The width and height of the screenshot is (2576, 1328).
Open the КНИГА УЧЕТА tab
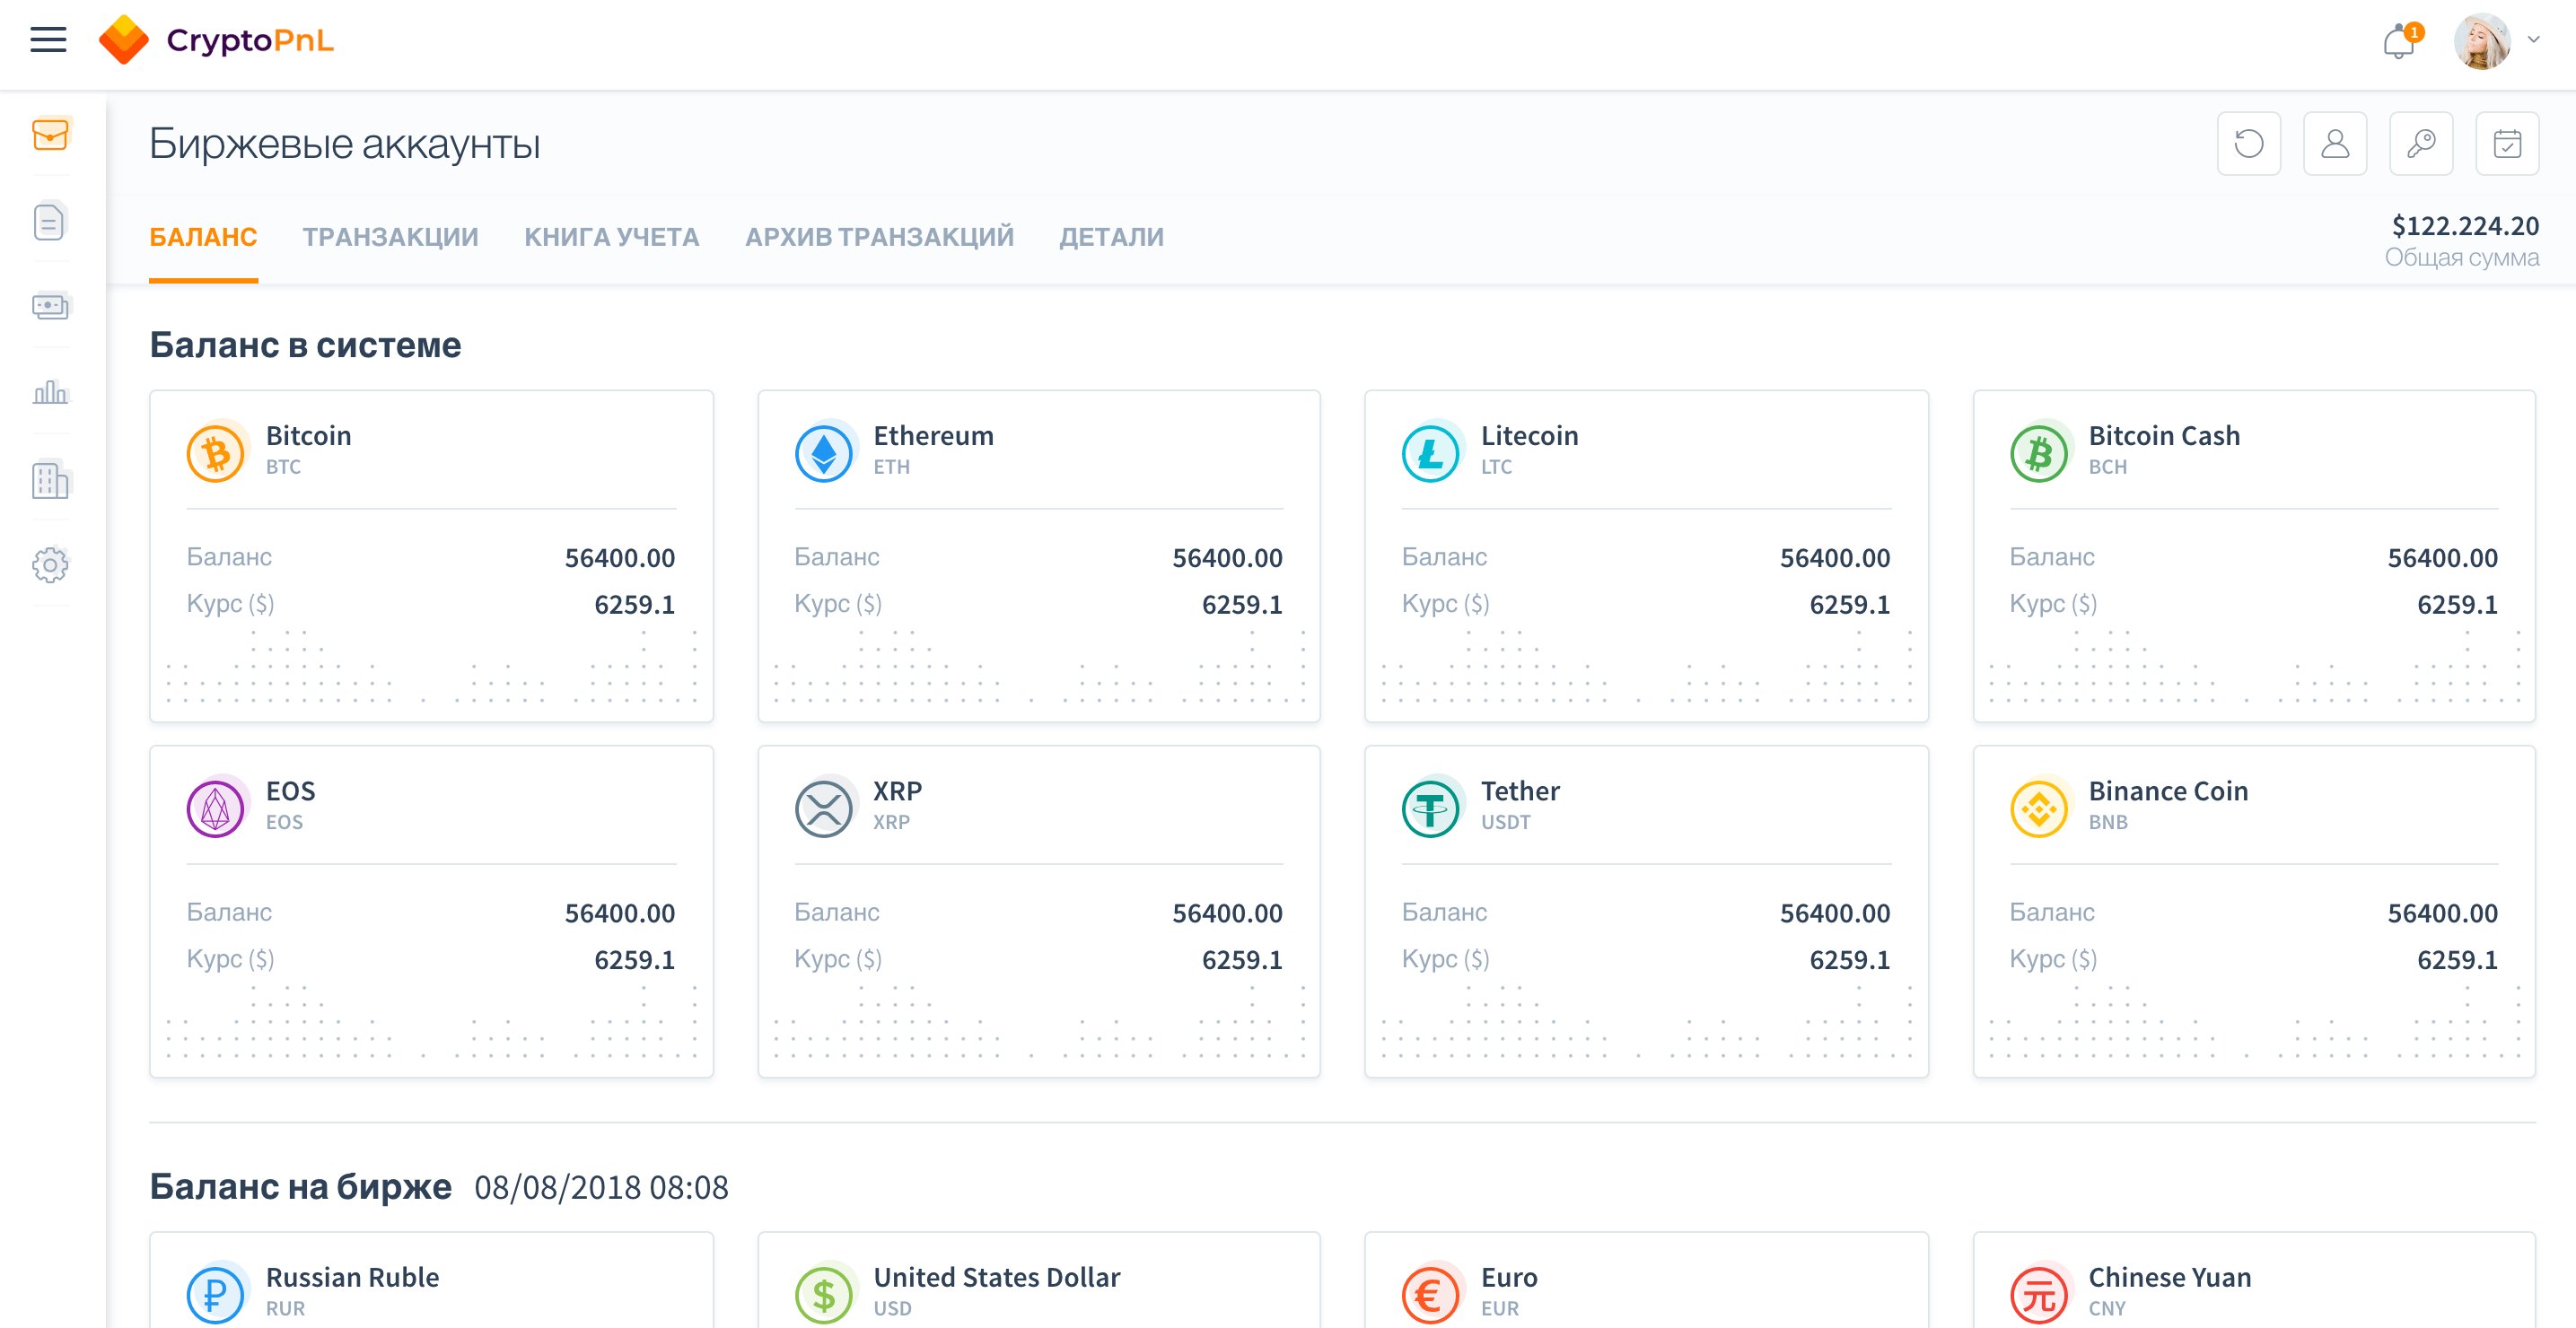click(x=612, y=237)
